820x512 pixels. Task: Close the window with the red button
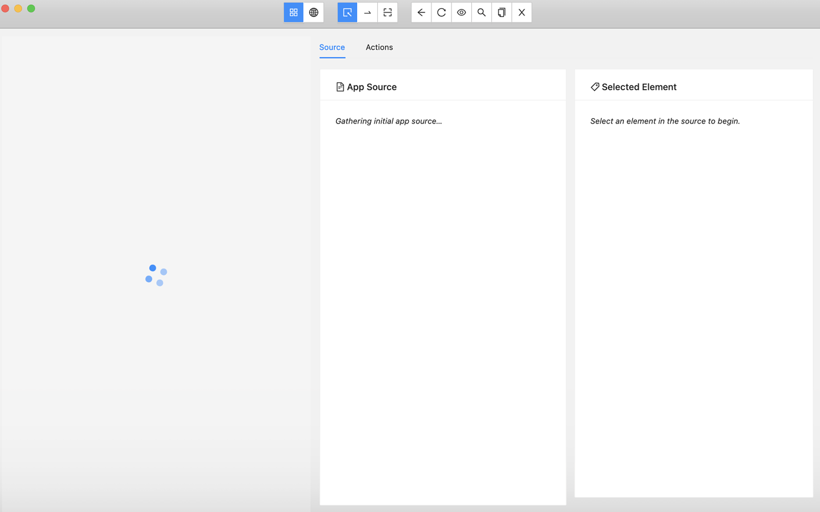coord(5,8)
